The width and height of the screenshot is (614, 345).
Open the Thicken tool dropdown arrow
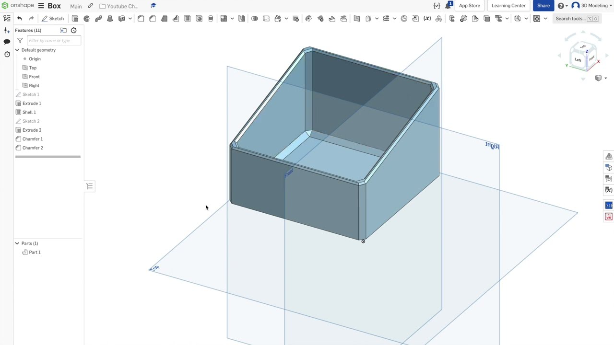coord(130,19)
